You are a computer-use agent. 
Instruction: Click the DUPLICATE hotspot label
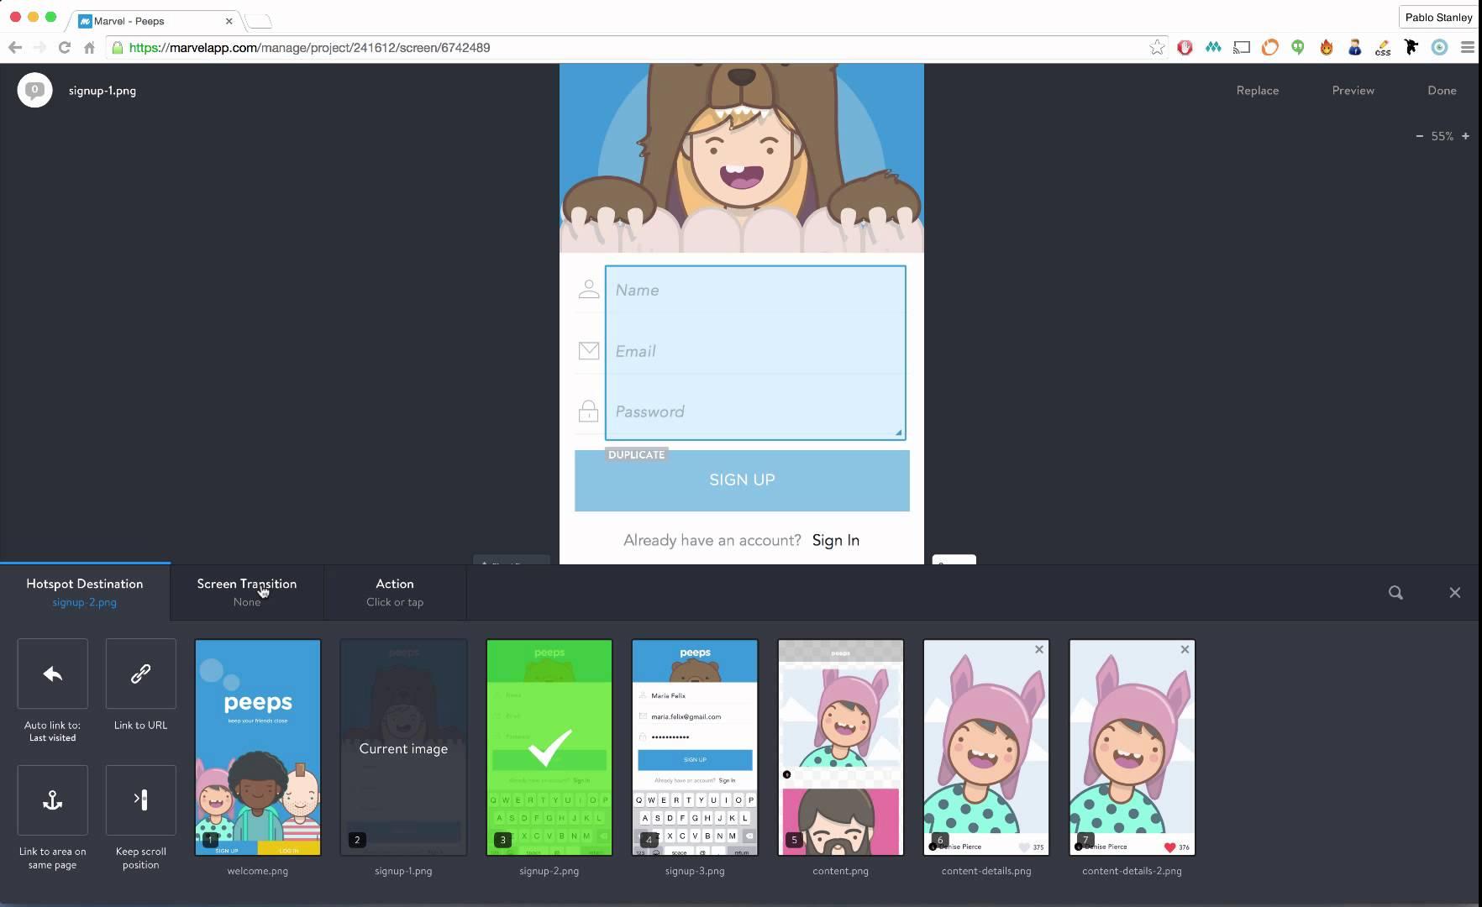pos(636,454)
